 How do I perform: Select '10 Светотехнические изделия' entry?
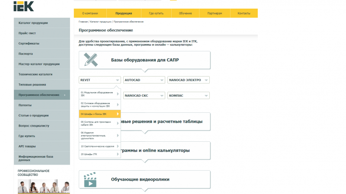[100, 146]
